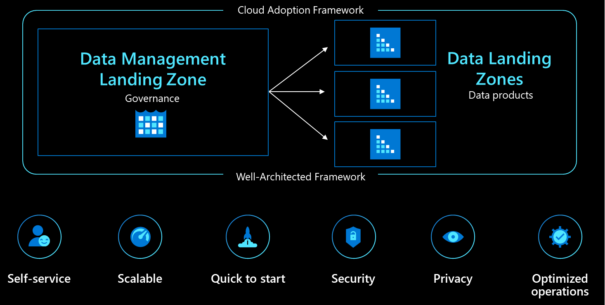The image size is (605, 305).
Task: Click the Optimized operations gear checkmark icon
Action: [560, 236]
